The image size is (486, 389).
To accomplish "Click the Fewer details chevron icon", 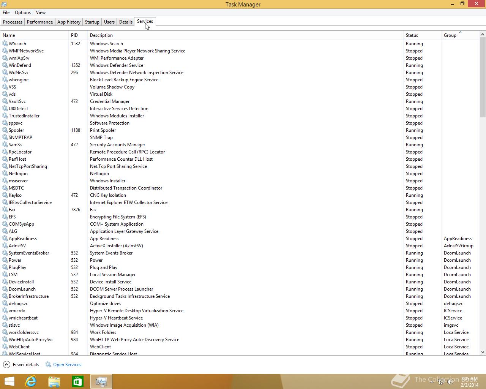I will (6, 365).
